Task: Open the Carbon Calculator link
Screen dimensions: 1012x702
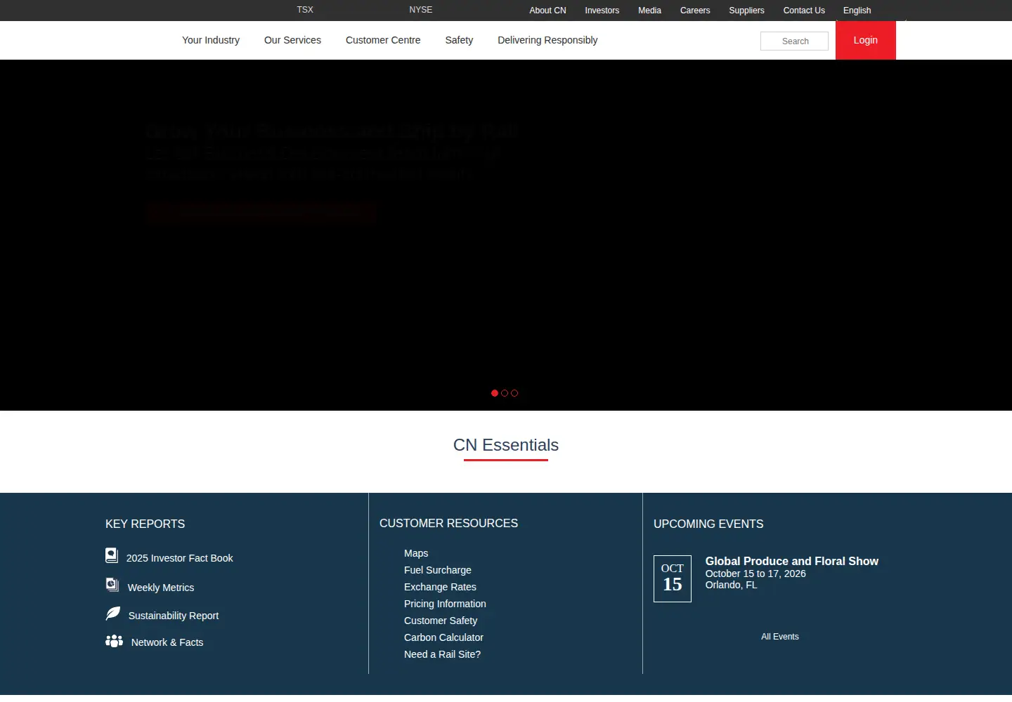Action: (x=443, y=637)
